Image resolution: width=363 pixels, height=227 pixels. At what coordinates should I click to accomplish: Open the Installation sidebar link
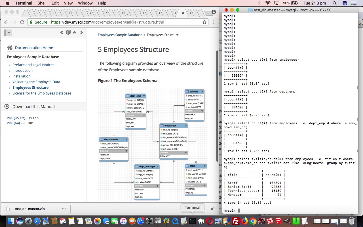coord(21,76)
